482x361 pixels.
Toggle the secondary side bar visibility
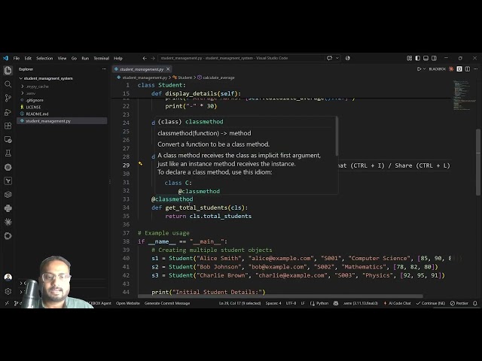[x=434, y=58]
